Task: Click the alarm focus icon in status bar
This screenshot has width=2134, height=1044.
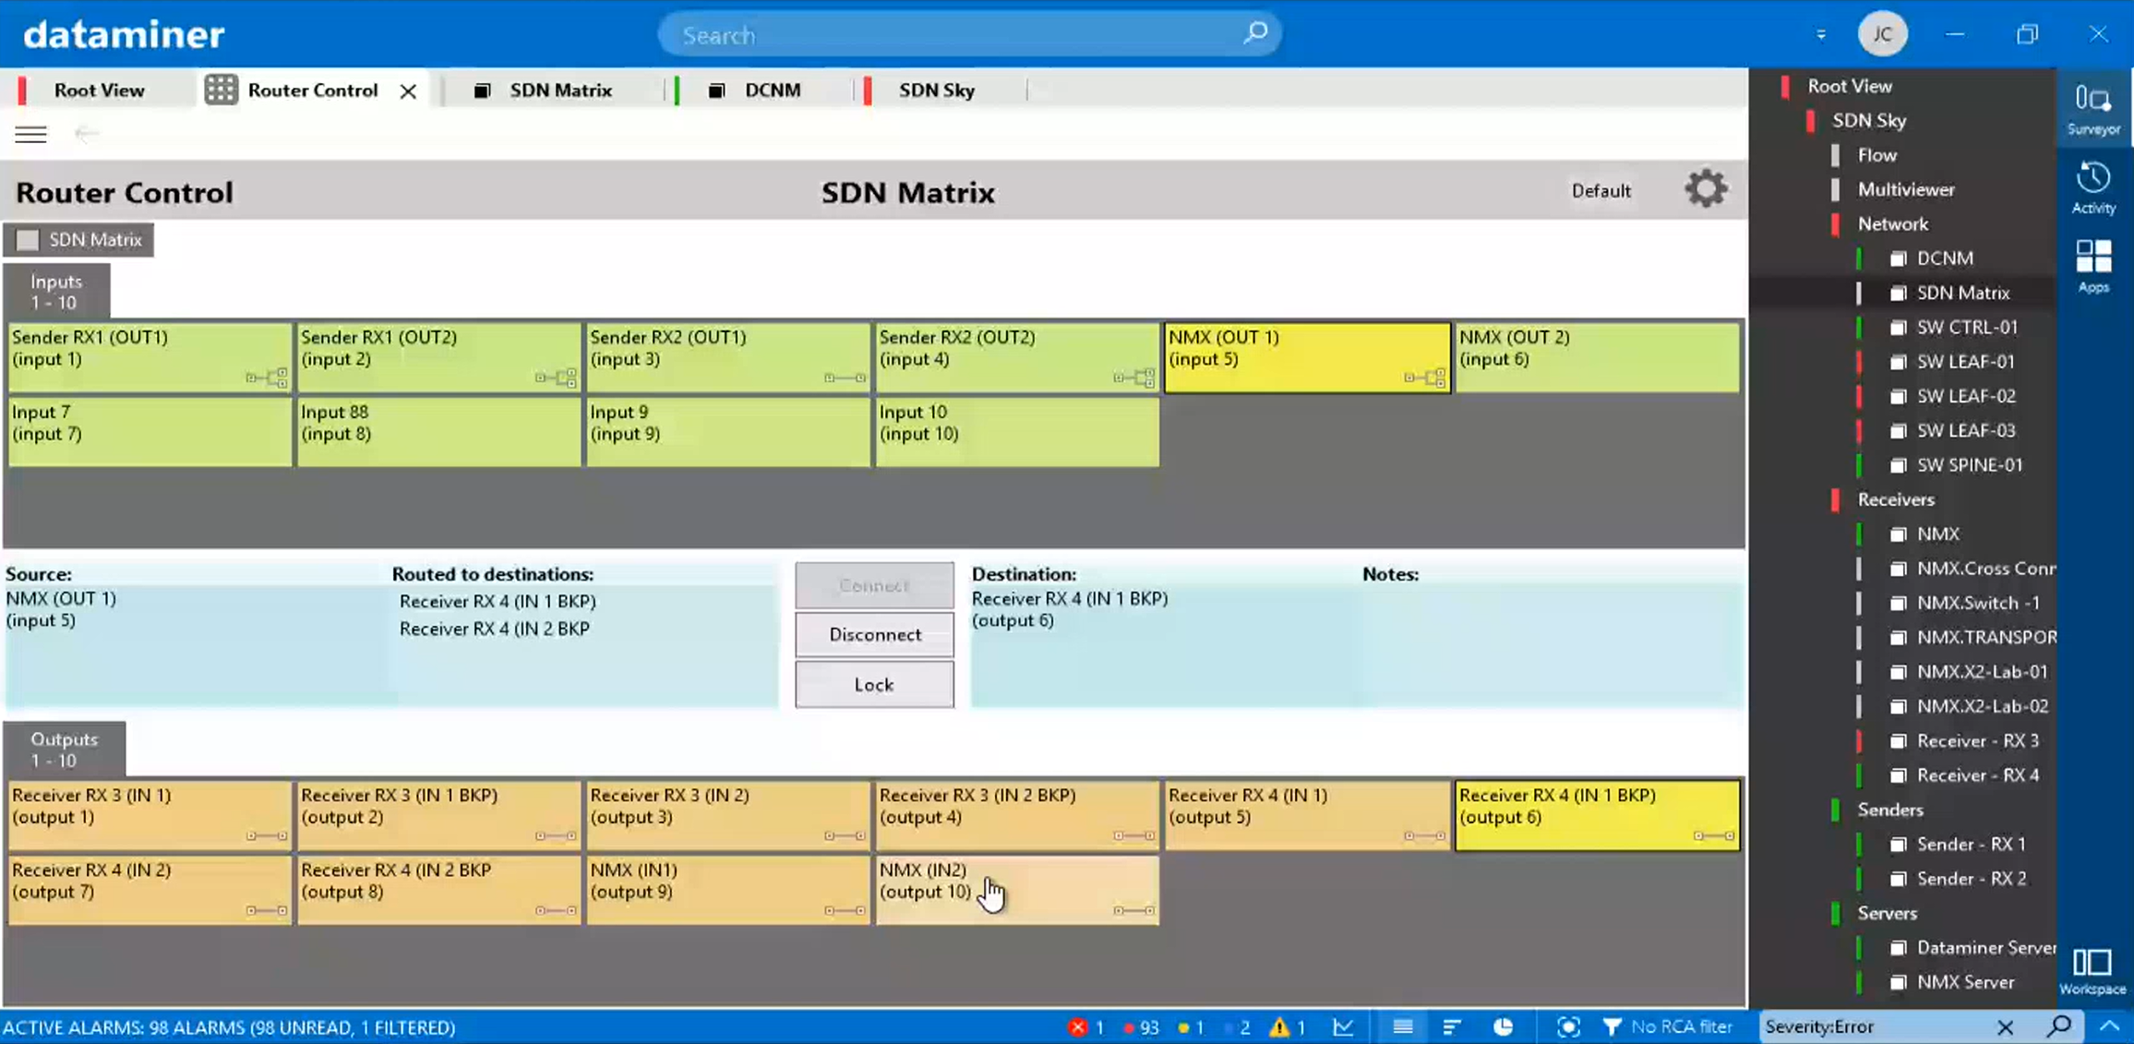Action: pyautogui.click(x=1568, y=1026)
